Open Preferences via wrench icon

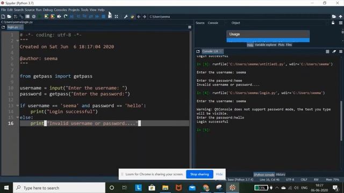tap(126, 17)
